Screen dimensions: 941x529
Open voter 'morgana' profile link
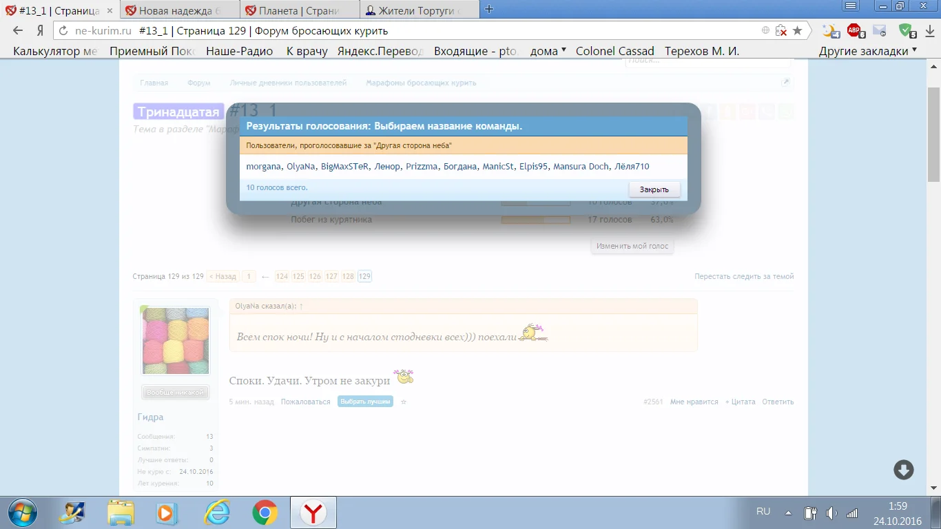pos(264,167)
